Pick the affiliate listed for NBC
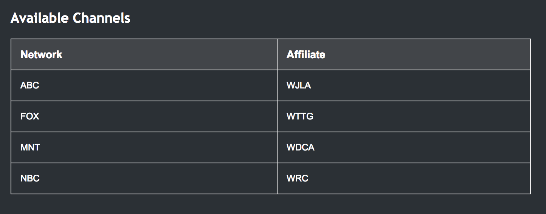 [x=297, y=178]
